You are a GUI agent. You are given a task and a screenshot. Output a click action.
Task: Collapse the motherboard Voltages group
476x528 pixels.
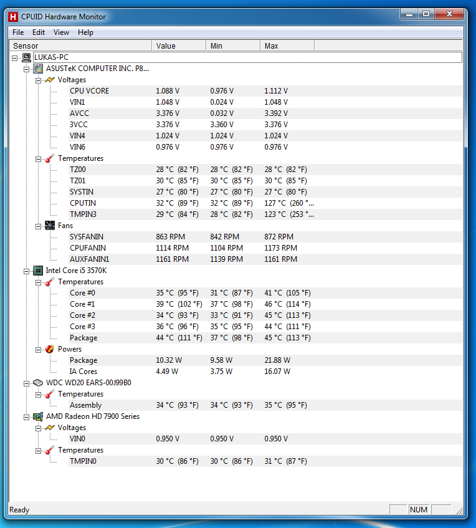pyautogui.click(x=38, y=80)
